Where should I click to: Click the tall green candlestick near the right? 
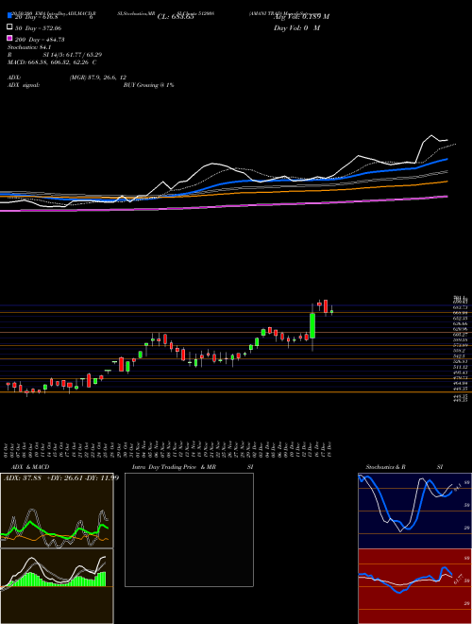312,326
